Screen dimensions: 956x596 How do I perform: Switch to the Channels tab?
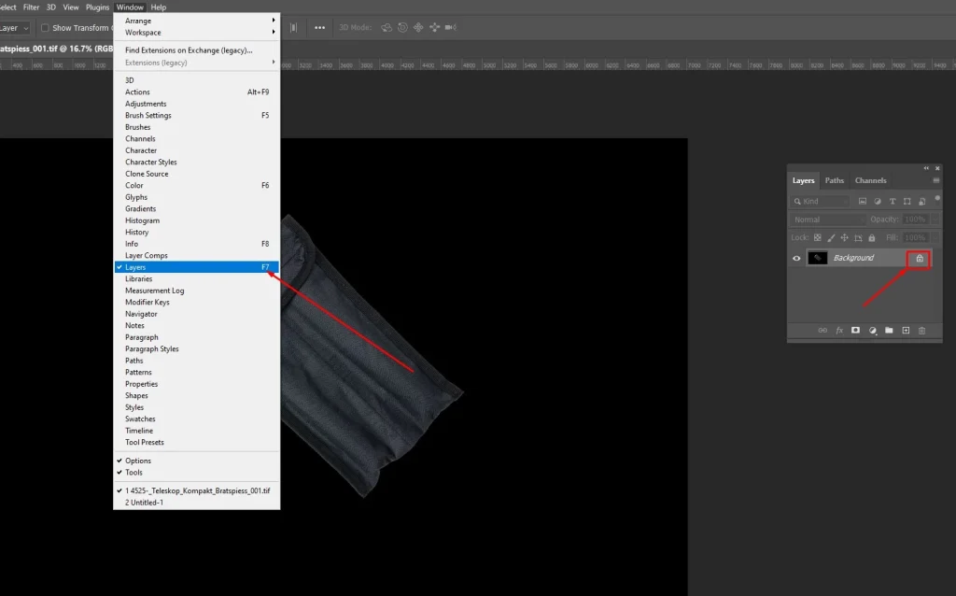coord(870,180)
